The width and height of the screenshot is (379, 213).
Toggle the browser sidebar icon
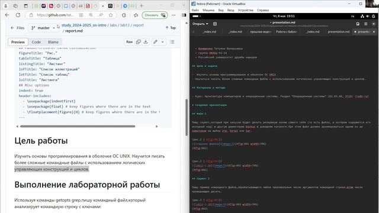pos(184,15)
